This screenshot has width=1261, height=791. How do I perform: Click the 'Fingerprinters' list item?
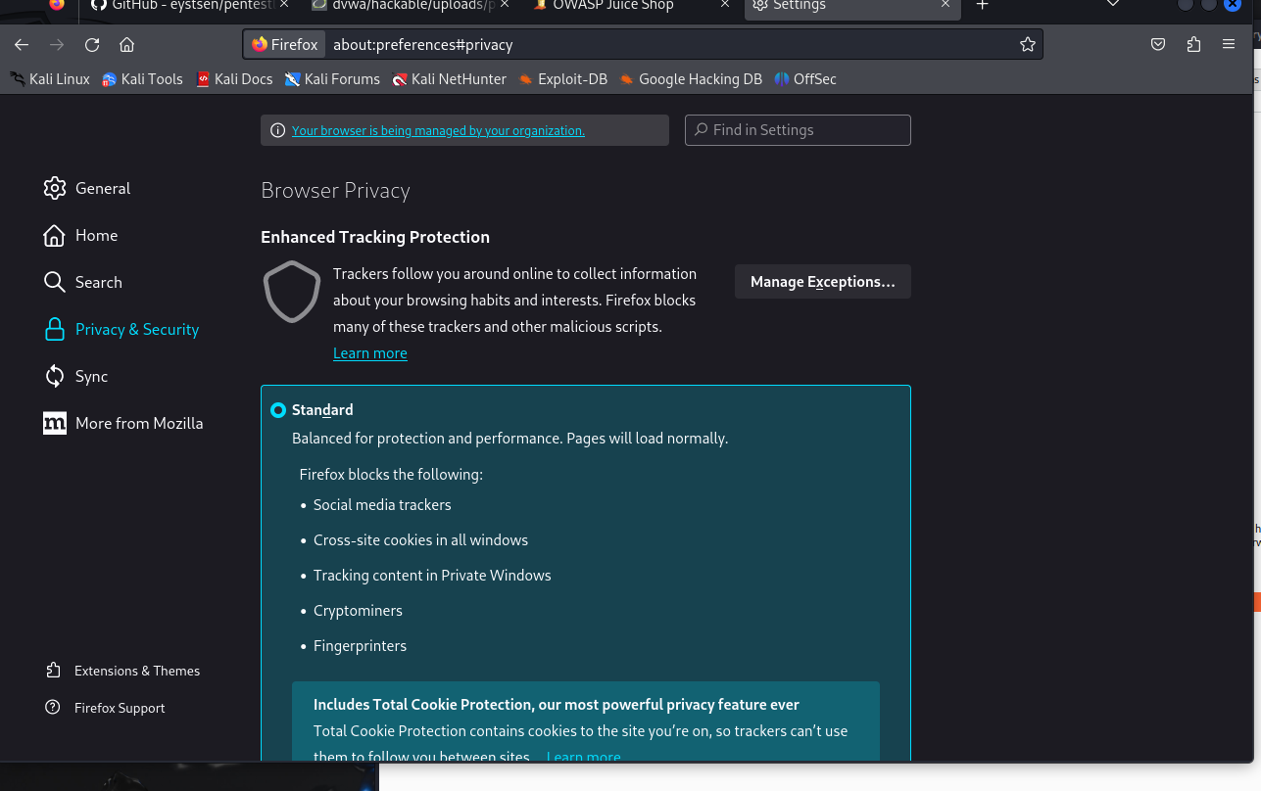[x=360, y=646]
